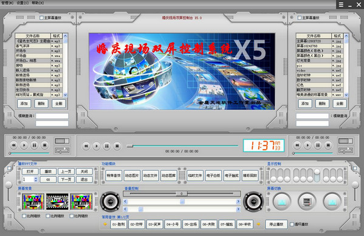
Task: Click right arrow of upper volume scrollbar
Action: [x=238, y=201]
